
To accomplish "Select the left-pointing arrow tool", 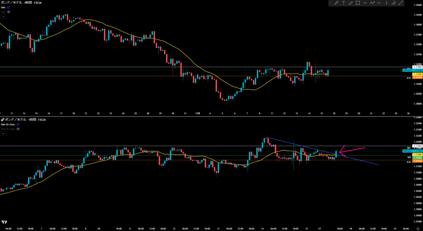I will [379, 3].
